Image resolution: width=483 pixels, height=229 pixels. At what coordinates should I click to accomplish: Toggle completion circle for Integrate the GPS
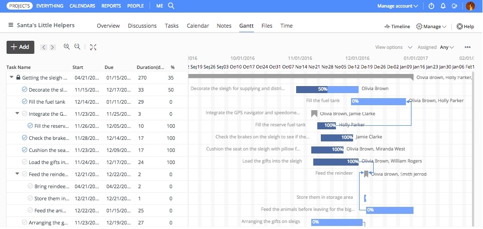point(25,114)
